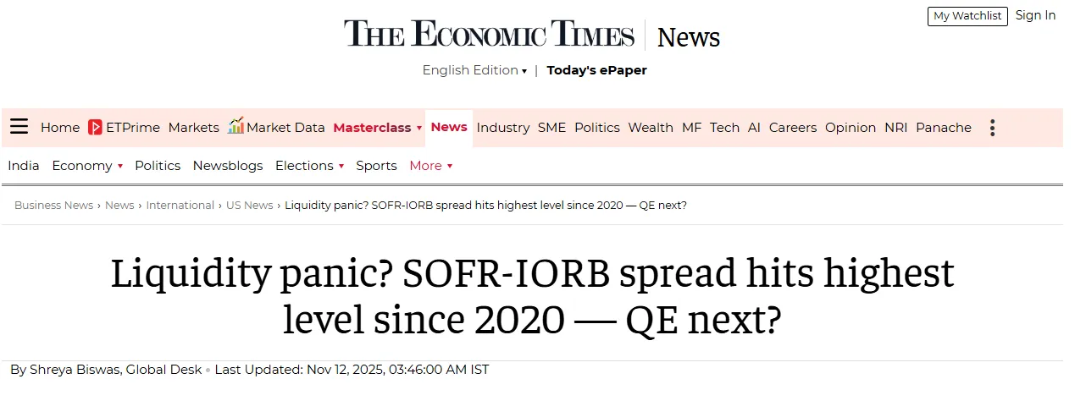The image size is (1075, 401).
Task: Click US News breadcrumb link
Action: (x=249, y=206)
